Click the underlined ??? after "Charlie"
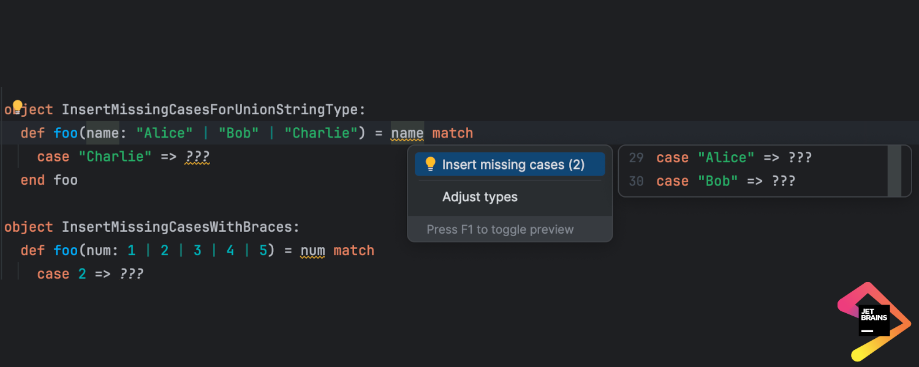This screenshot has width=919, height=367. [x=197, y=157]
